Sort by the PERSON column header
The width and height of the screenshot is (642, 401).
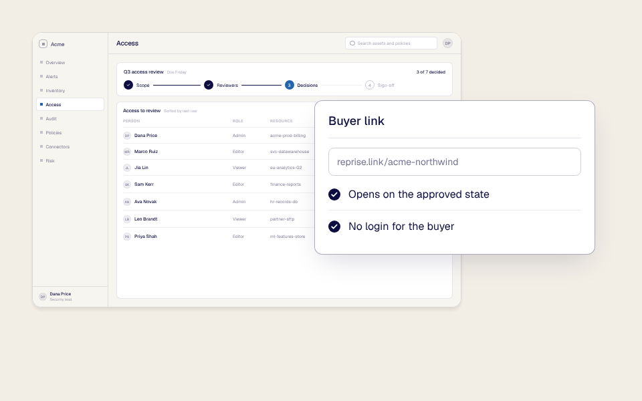[132, 121]
